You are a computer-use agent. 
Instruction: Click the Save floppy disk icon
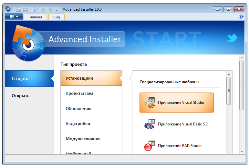click(x=18, y=9)
